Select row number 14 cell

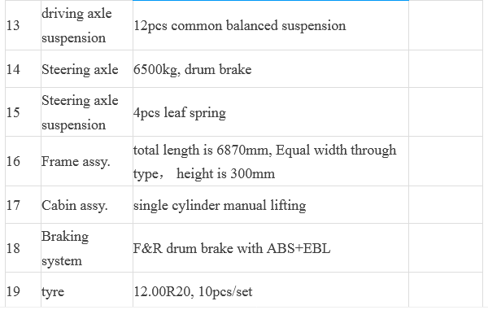tap(23, 69)
